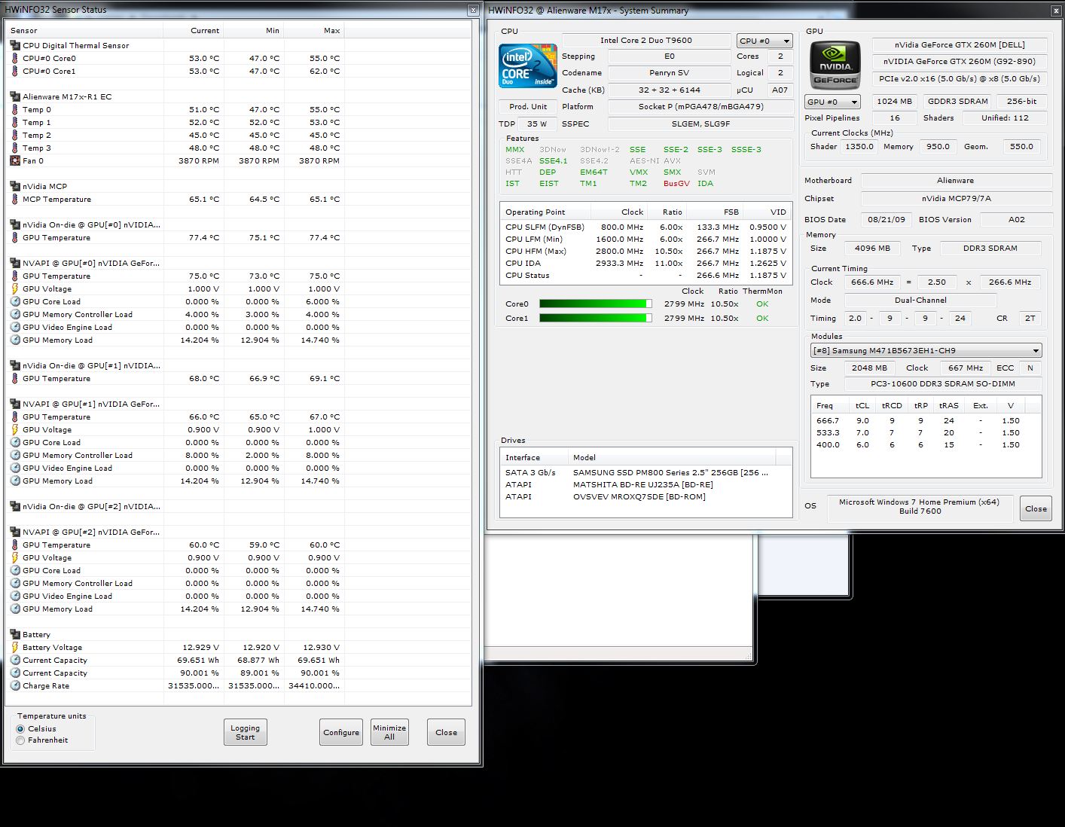The image size is (1065, 827).
Task: Click nVidia On-die GPU[#2] chip icon
Action: tap(15, 506)
